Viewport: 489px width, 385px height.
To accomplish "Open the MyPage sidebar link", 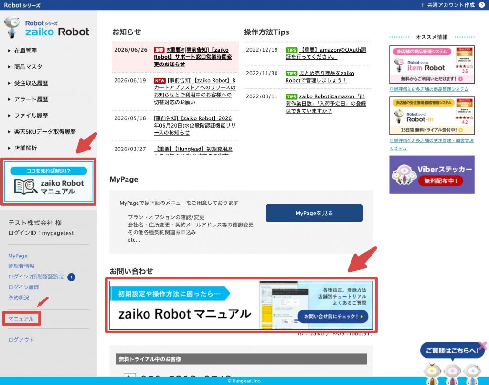I will [x=18, y=256].
